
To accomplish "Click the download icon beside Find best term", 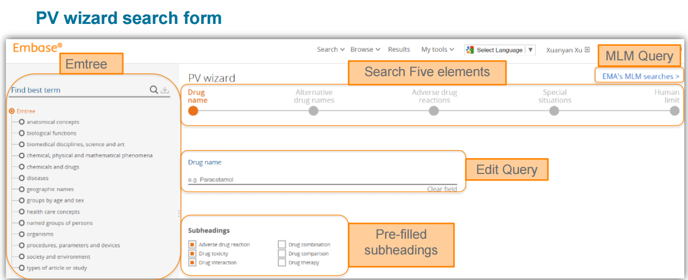I will pos(165,90).
